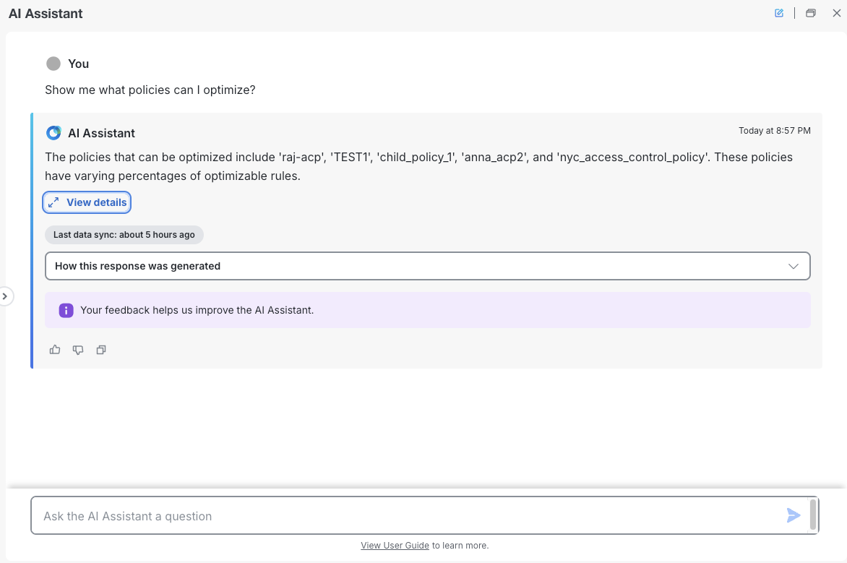Send the question with paper plane icon
Image resolution: width=847 pixels, height=563 pixels.
(794, 515)
